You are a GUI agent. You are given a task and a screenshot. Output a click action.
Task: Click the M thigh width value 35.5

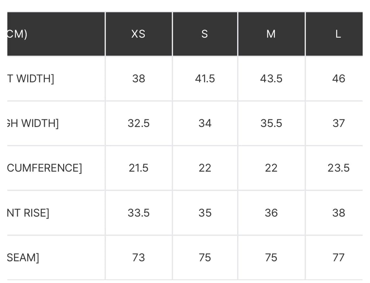point(271,123)
